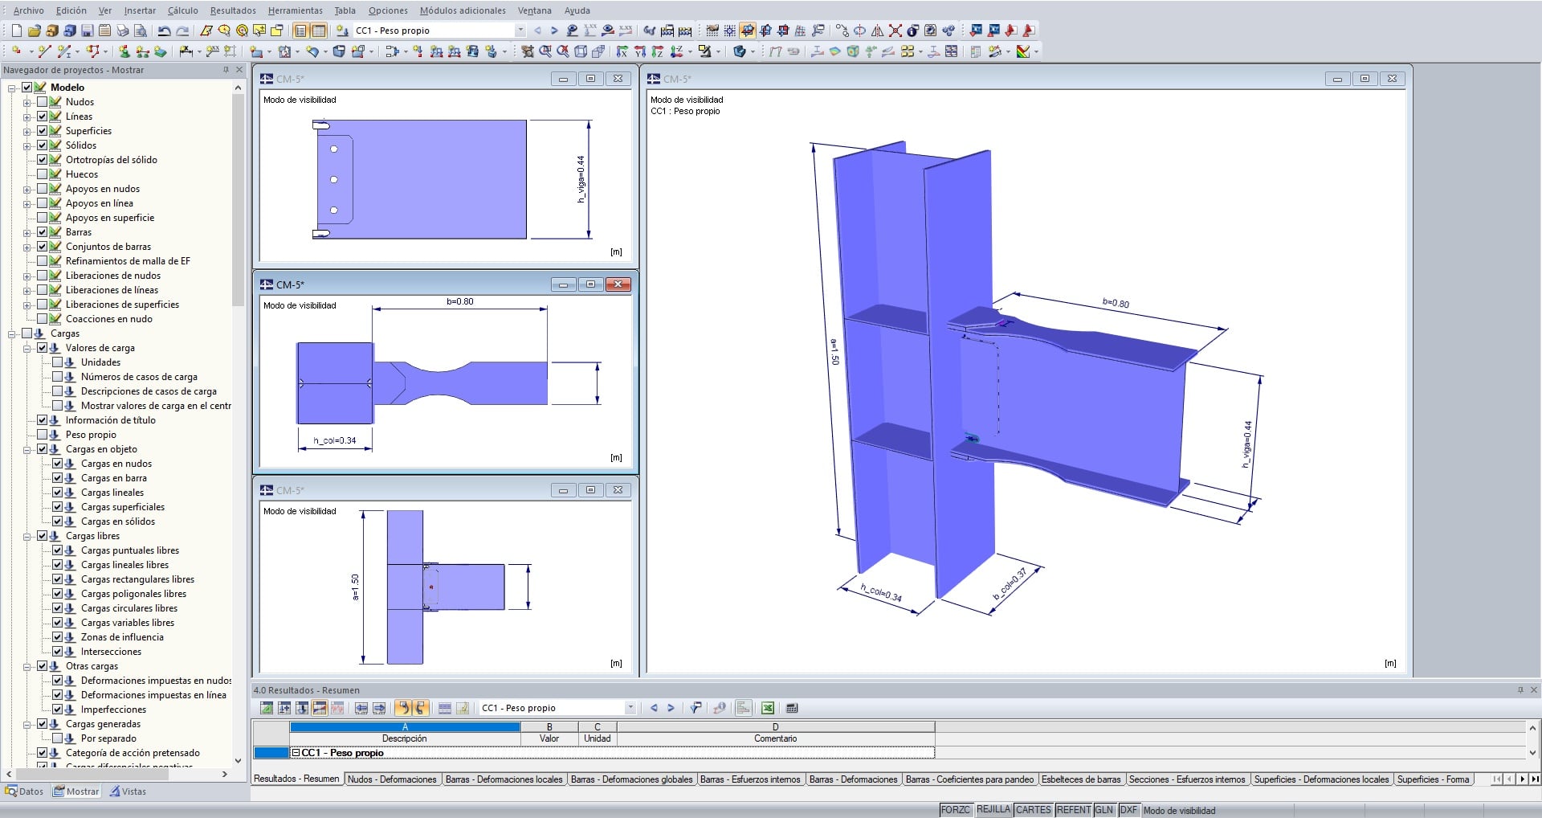The height and width of the screenshot is (818, 1542).
Task: Disable the Imperfecciones checkbox
Action: 58,710
